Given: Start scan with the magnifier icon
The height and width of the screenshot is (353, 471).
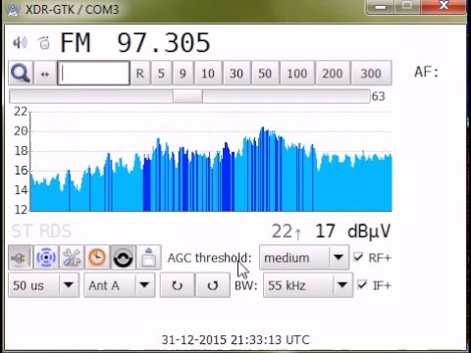Looking at the screenshot, I should (21, 74).
